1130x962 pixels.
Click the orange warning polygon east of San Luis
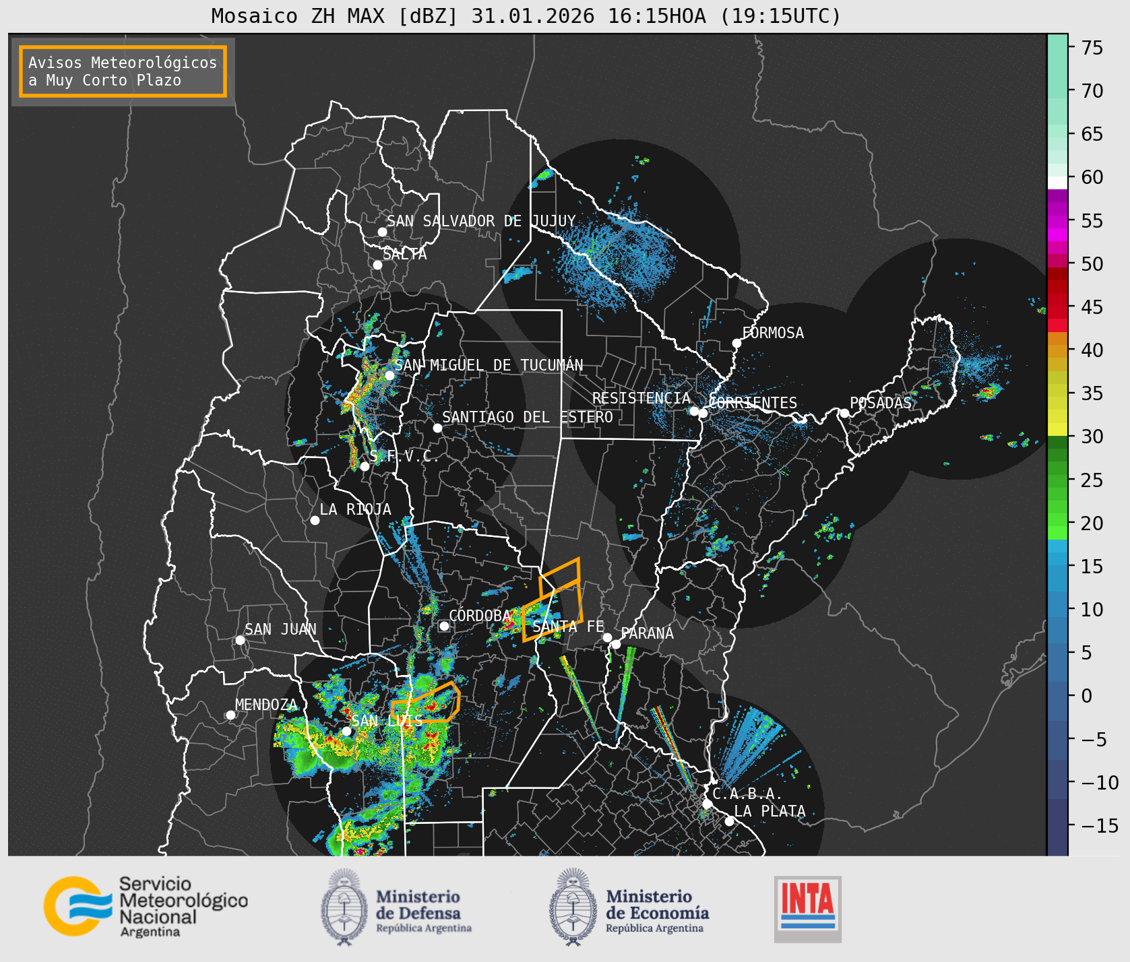426,703
